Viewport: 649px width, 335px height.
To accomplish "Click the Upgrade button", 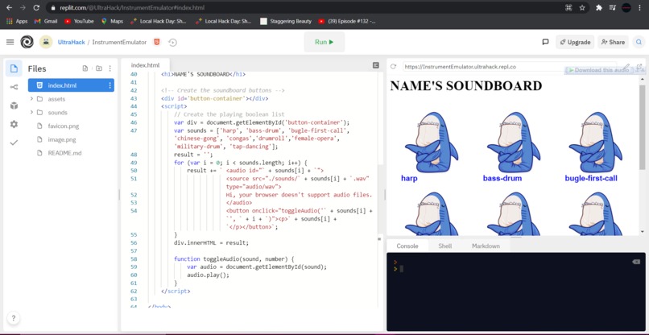I will (575, 42).
